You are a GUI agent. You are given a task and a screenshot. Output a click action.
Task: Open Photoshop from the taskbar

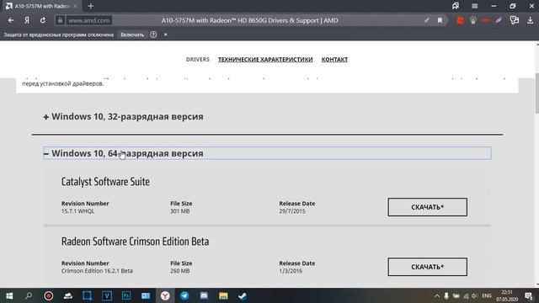coord(126,295)
